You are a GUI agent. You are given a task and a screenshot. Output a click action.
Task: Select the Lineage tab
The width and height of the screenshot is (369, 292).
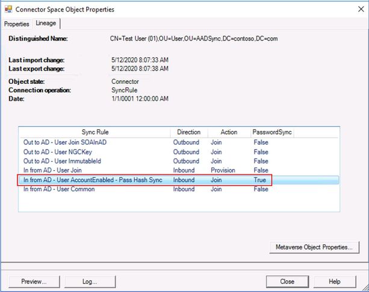tap(46, 24)
